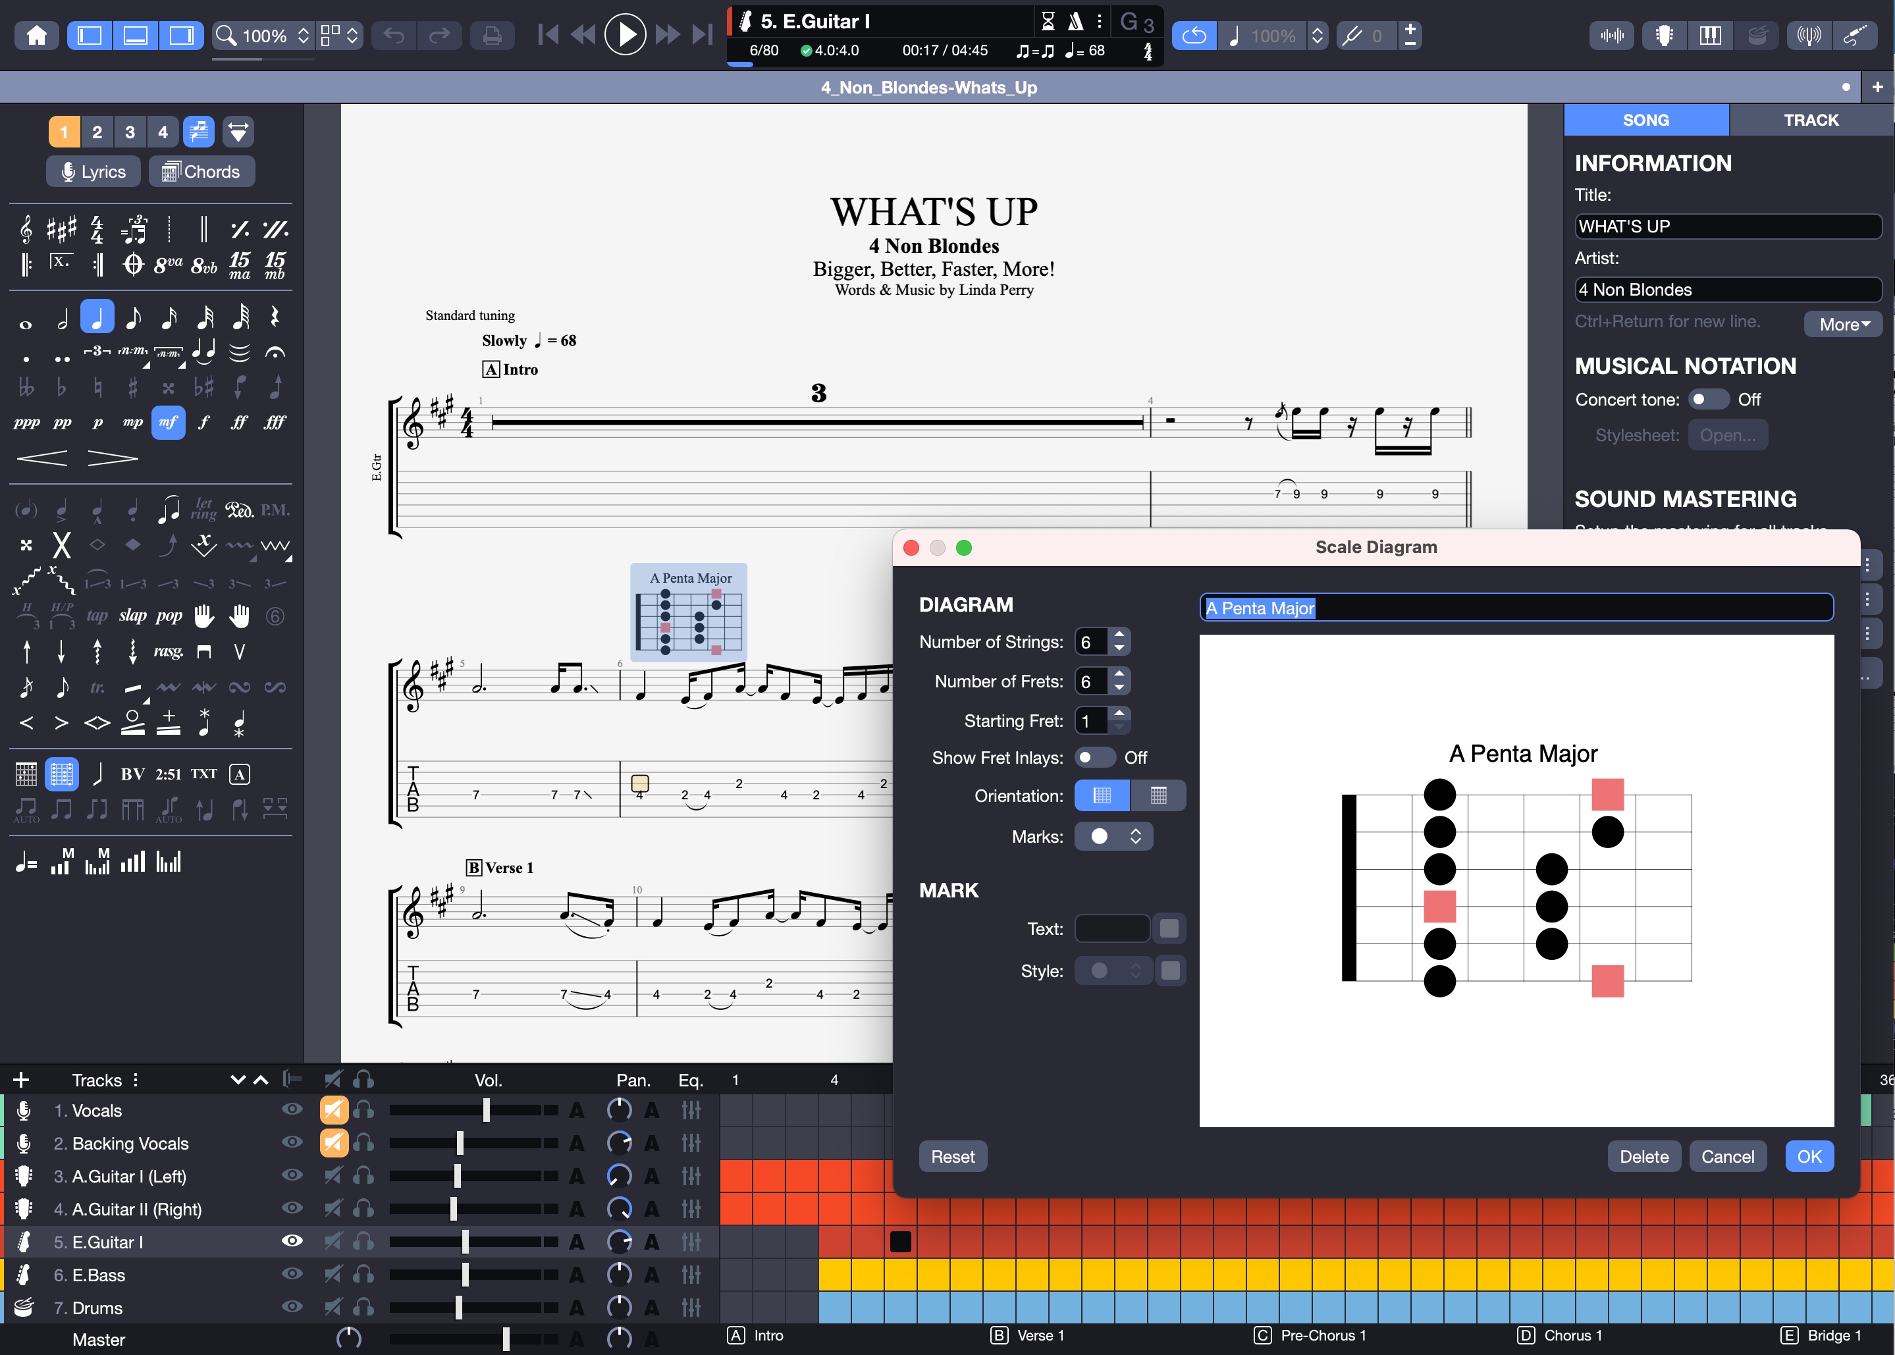Click OK in Scale Diagram dialog
This screenshot has height=1355, width=1895.
click(x=1809, y=1156)
